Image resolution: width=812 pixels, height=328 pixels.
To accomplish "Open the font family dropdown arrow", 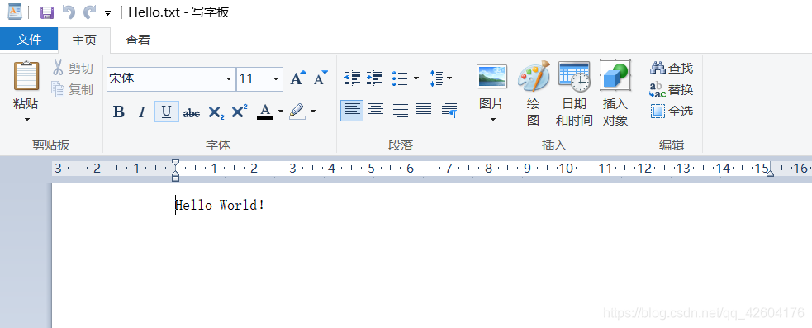I will click(229, 78).
